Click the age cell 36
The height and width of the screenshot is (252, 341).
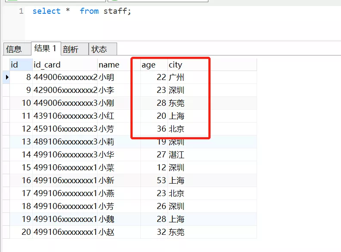[154, 129]
